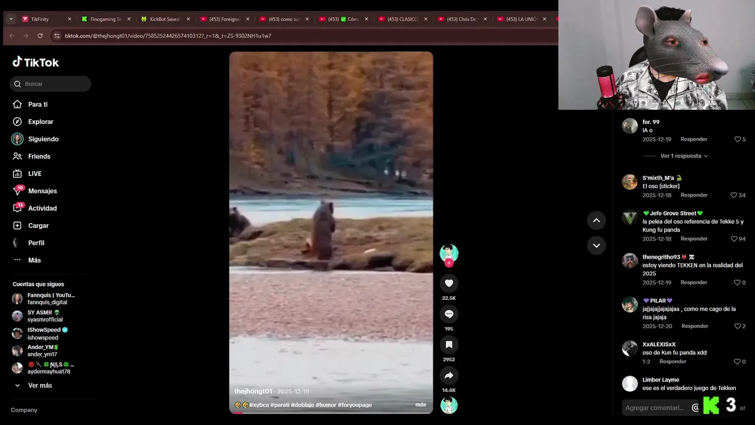Open Limber Layme's profile avatar

point(630,384)
